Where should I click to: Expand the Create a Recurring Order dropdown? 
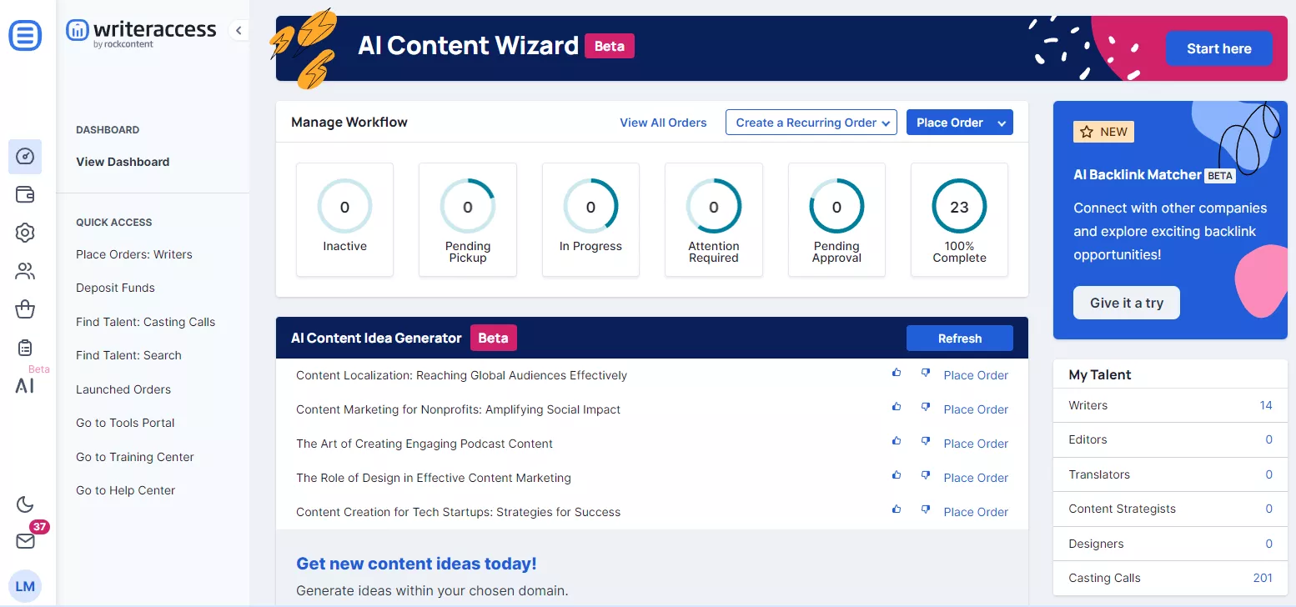[x=811, y=123]
